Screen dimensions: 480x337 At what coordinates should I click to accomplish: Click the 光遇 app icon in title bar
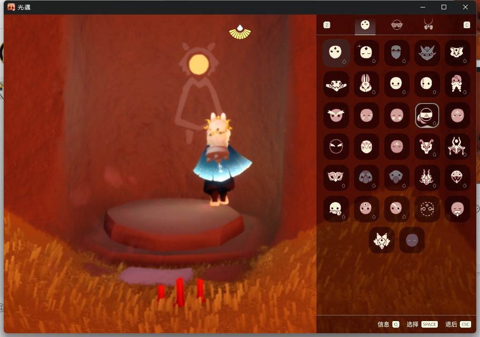11,7
